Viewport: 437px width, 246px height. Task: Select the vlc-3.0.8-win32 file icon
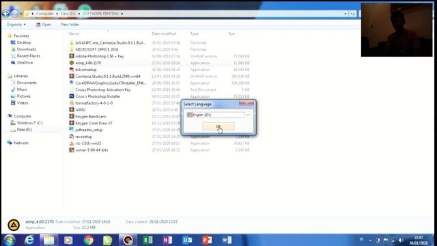(72, 143)
